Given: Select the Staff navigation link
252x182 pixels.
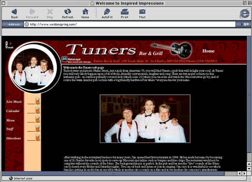Looking at the screenshot, I should coord(10,129).
